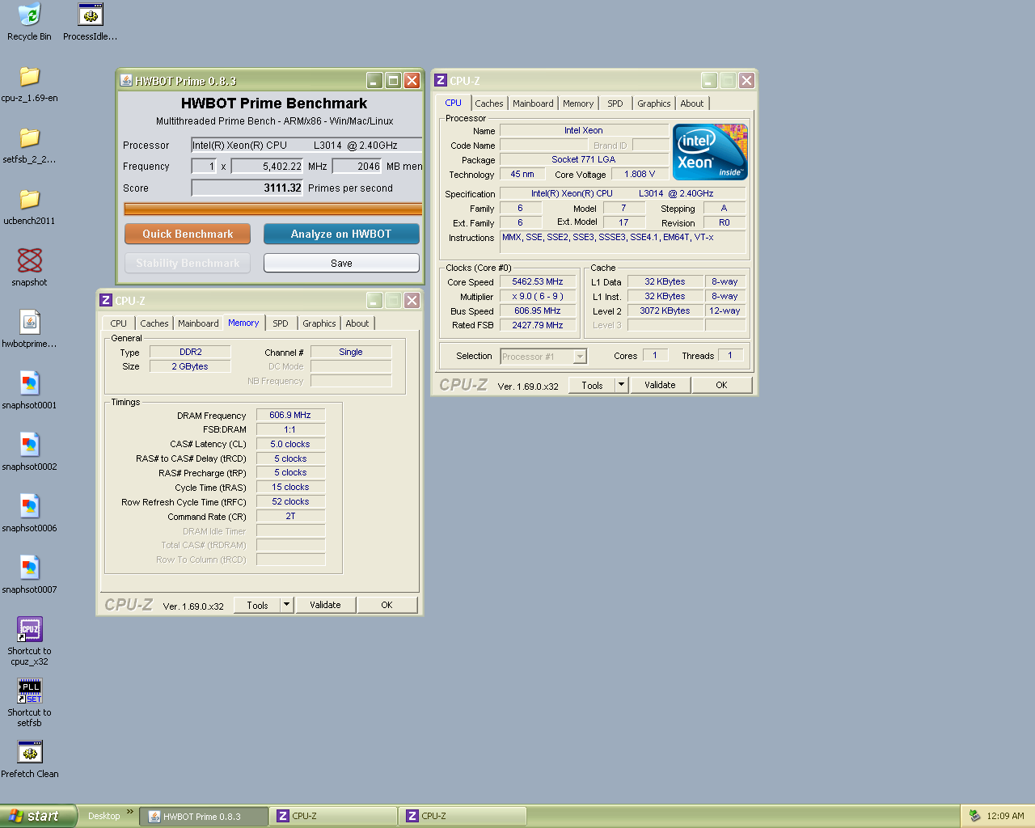Click the Intel Xeon inside logo
This screenshot has height=828, width=1035.
(710, 152)
